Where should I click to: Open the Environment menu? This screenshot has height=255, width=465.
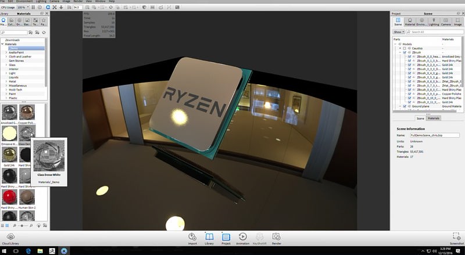(x=24, y=1)
